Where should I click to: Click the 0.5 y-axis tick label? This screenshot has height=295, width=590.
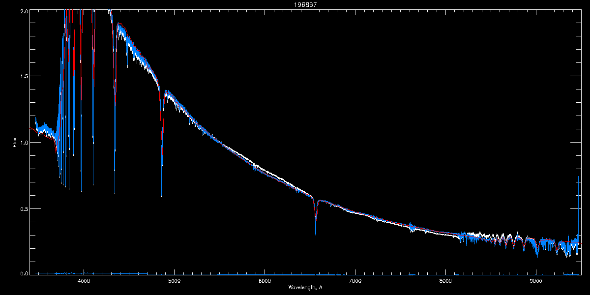24,208
